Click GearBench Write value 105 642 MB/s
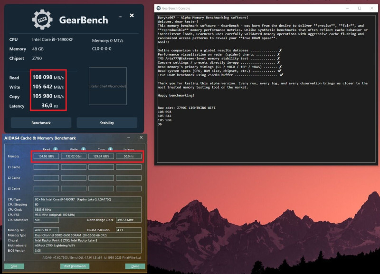The width and height of the screenshot is (380, 274). tap(48, 87)
